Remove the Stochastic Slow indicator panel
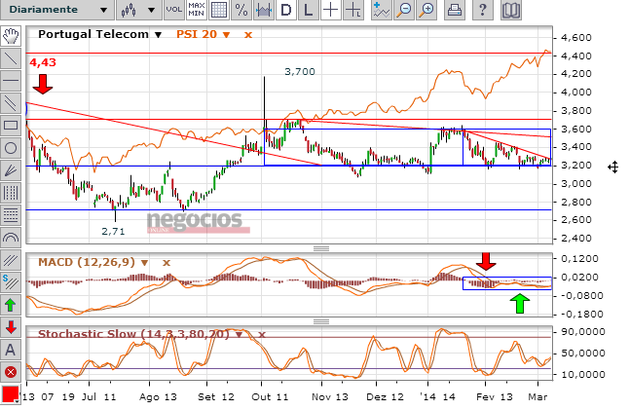Viewport: 630px width, 410px height. pos(262,334)
